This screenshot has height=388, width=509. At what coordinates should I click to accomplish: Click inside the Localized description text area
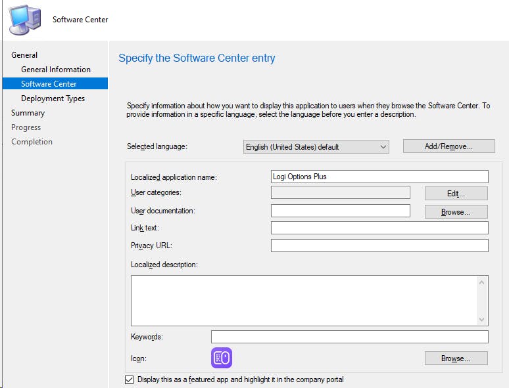point(304,300)
